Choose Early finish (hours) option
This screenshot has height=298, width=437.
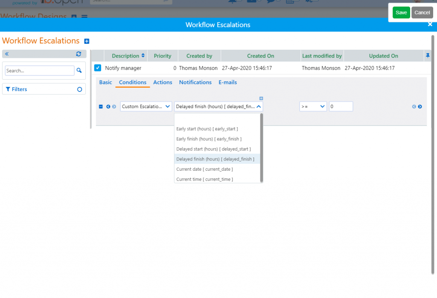point(217,139)
